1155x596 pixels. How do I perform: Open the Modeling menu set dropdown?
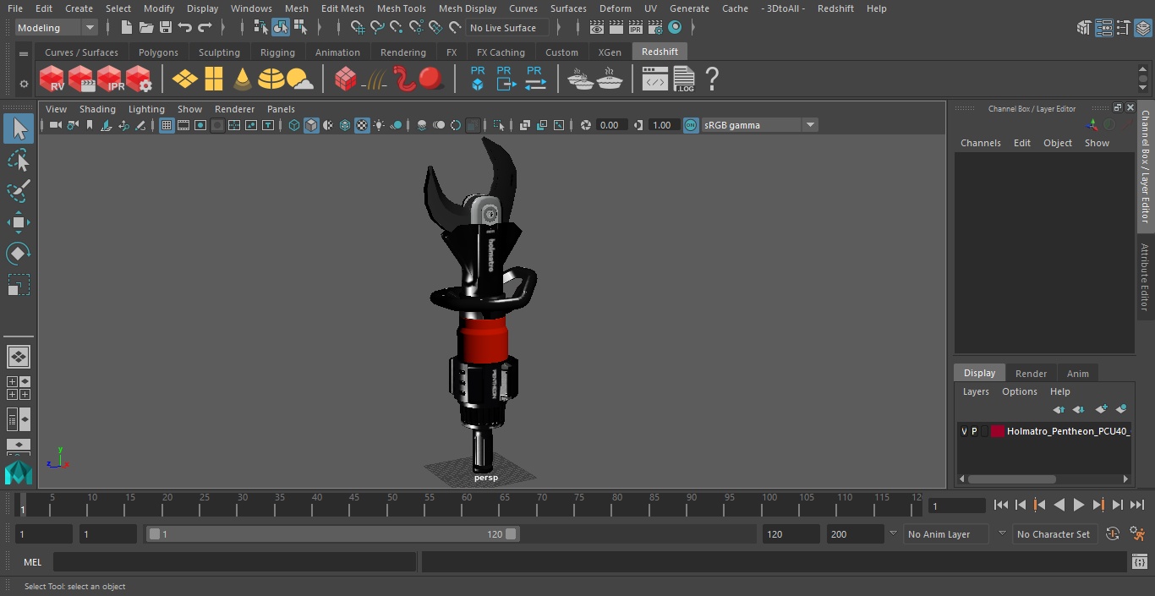[x=57, y=28]
